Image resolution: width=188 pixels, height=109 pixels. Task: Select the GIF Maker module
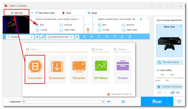pos(101,69)
